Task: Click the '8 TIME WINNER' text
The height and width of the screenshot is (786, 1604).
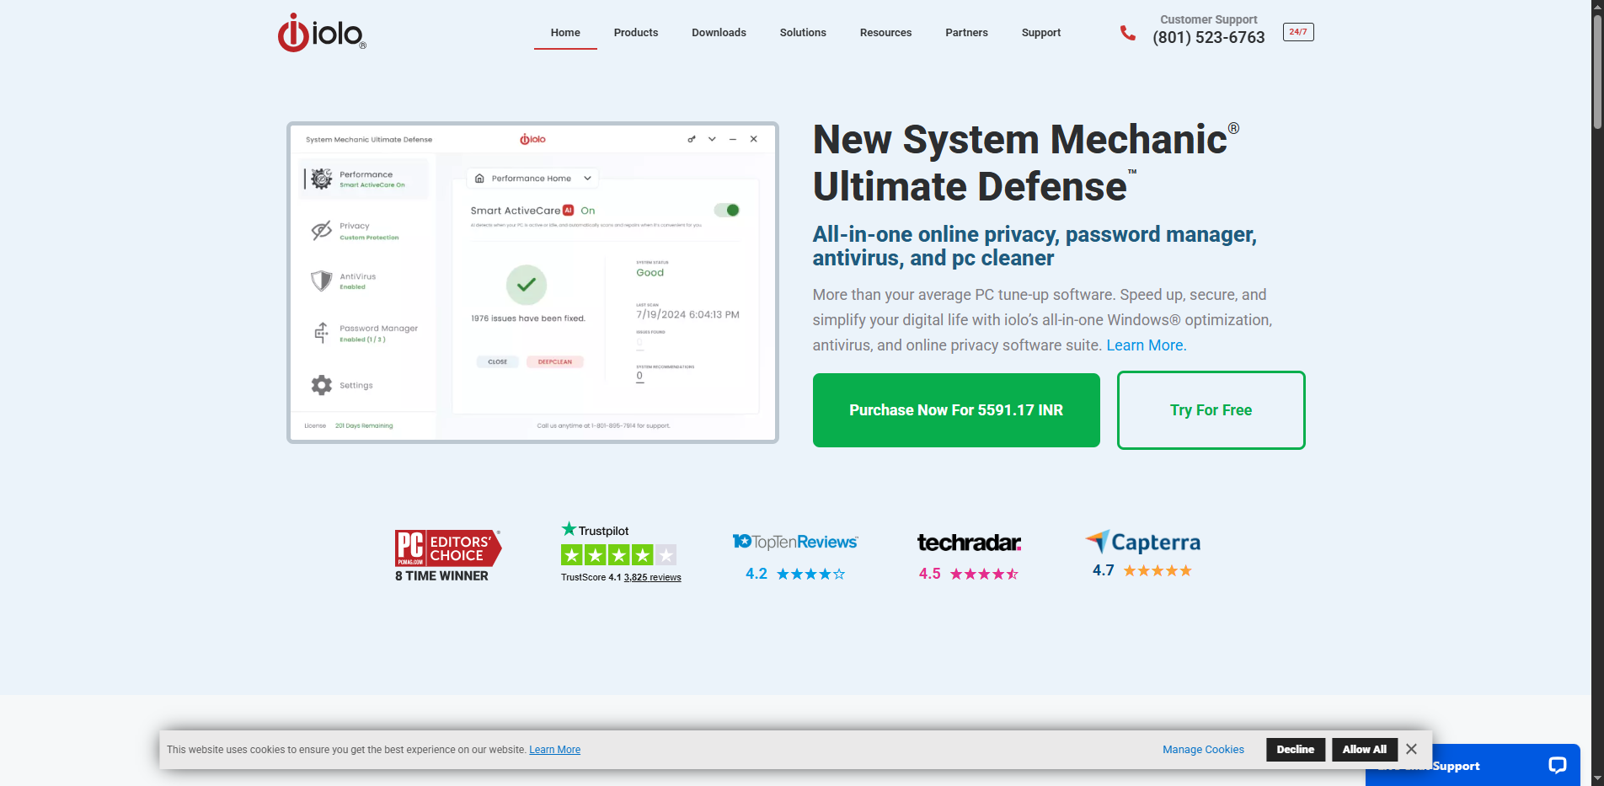Action: pyautogui.click(x=441, y=576)
